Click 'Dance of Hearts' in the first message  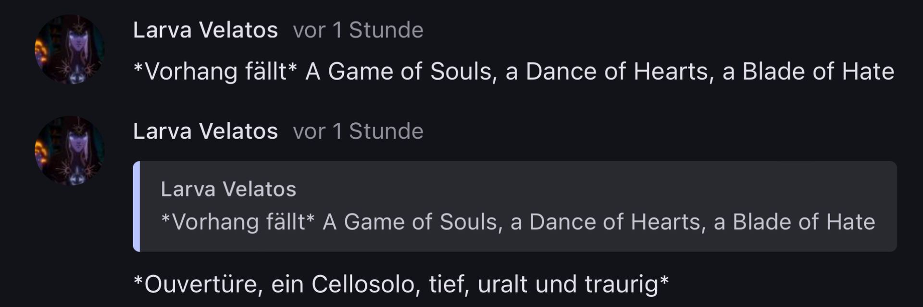click(x=617, y=72)
